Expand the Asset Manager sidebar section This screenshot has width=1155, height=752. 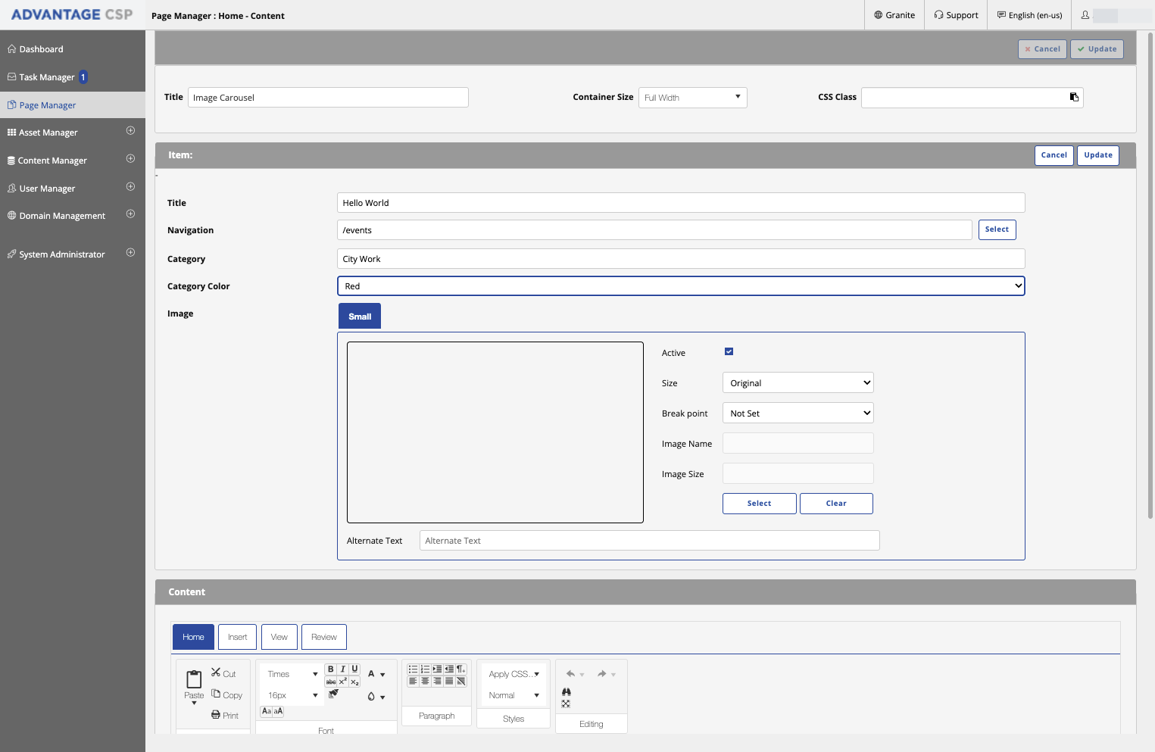(x=130, y=131)
